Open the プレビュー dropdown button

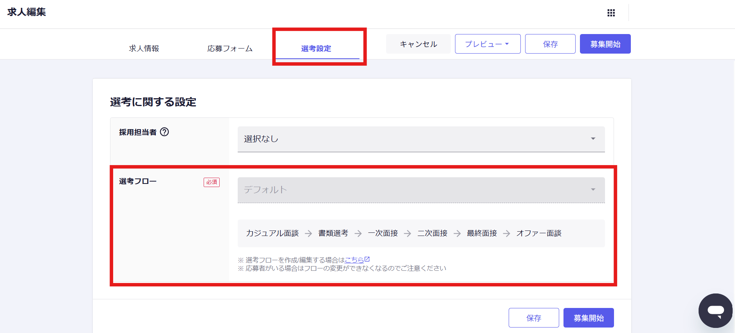point(488,44)
